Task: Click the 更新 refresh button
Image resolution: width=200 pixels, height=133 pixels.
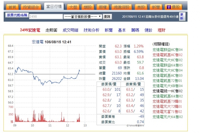Action: 182,17
